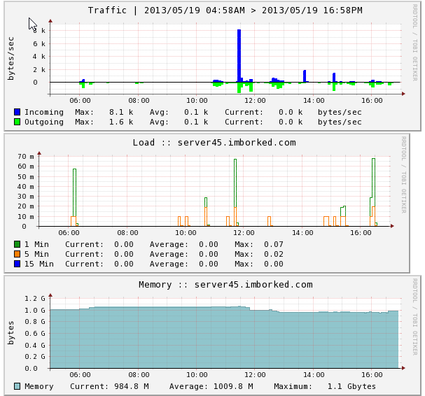Click the RRDTOOL watermark on Load graph
The width and height of the screenshot is (425, 396).
403,174
